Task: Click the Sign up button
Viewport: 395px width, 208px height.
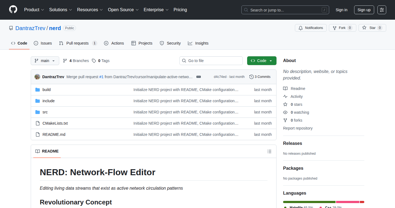Action: (364, 10)
